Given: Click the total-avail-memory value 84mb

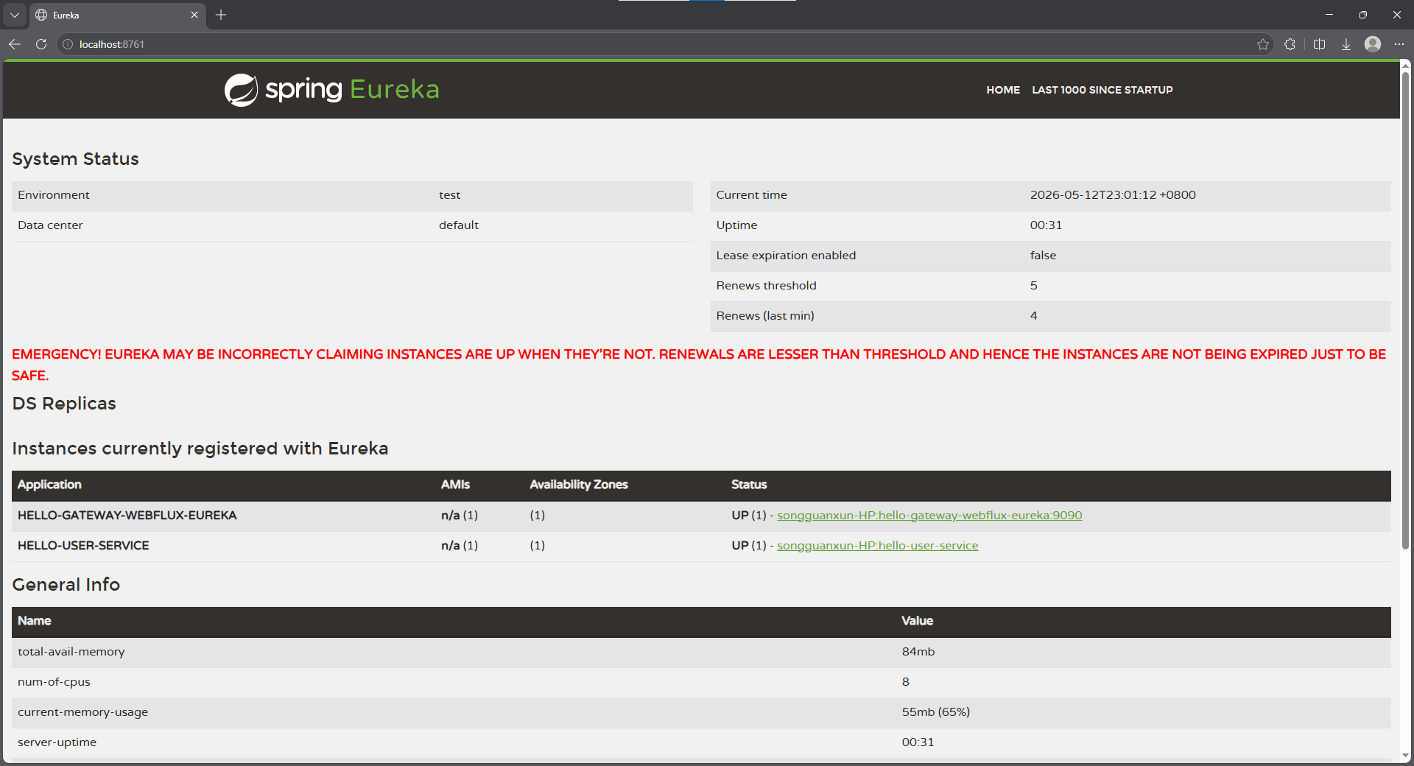Looking at the screenshot, I should coord(918,652).
